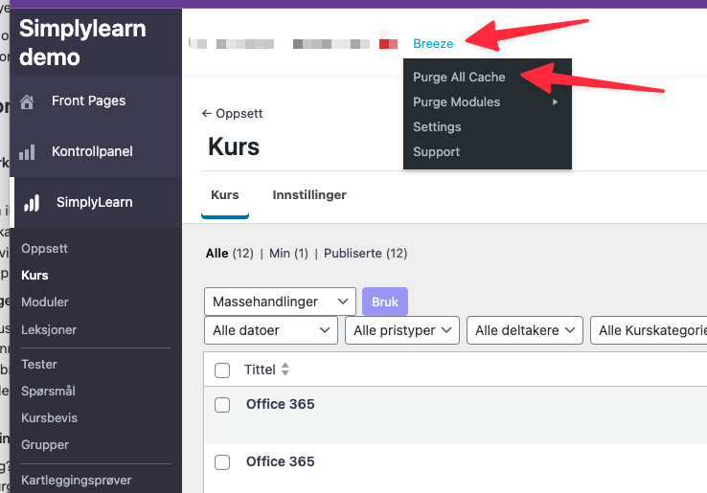Click the SimplyLearn sidebar logo icon
707x493 pixels.
pyautogui.click(x=32, y=202)
